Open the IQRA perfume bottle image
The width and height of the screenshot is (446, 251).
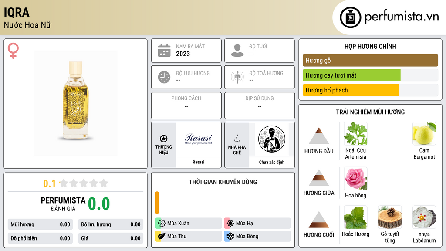pos(75,104)
